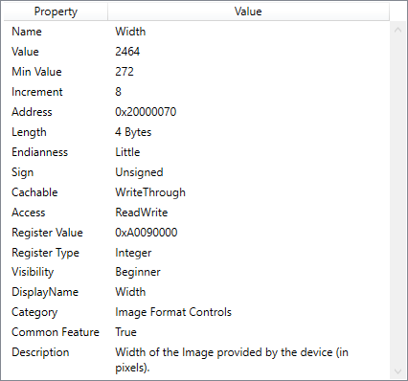Screen dimensions: 408x381
Task: Select the Sign property label
Action: coord(23,172)
